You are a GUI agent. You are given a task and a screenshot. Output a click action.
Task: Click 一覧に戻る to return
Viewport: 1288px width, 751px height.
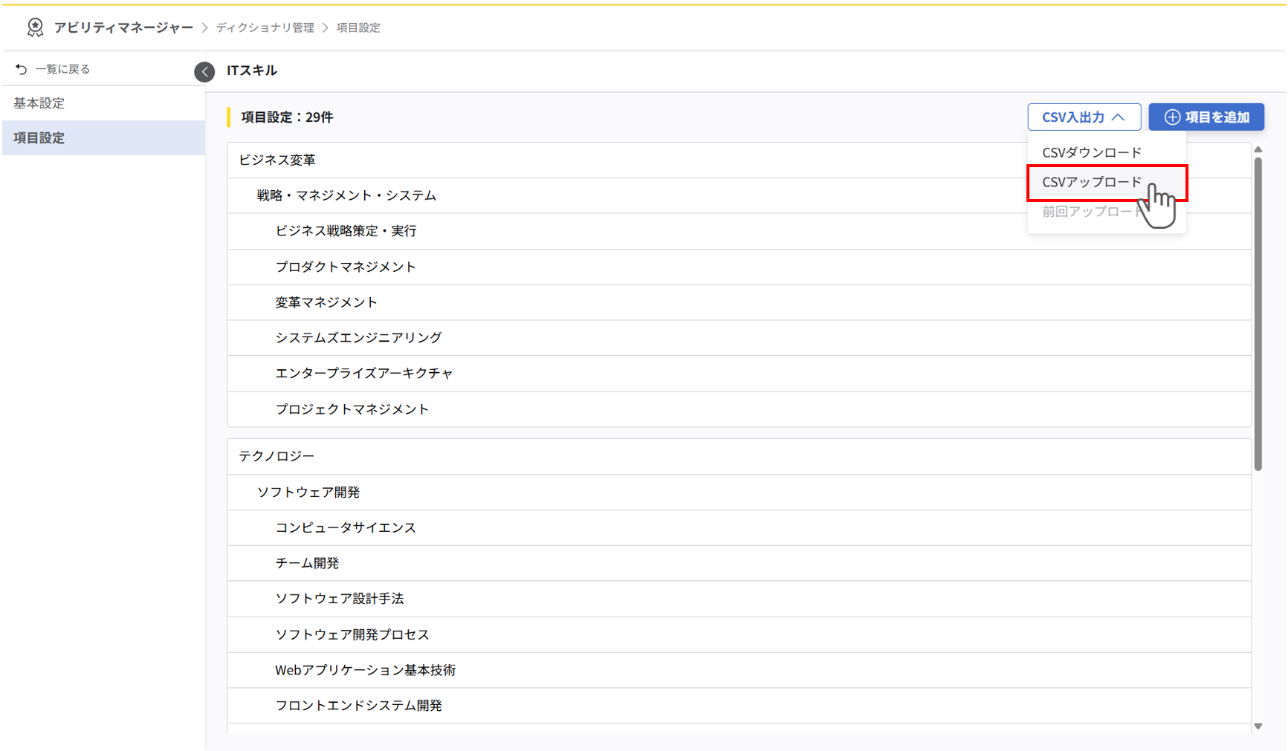pos(61,68)
